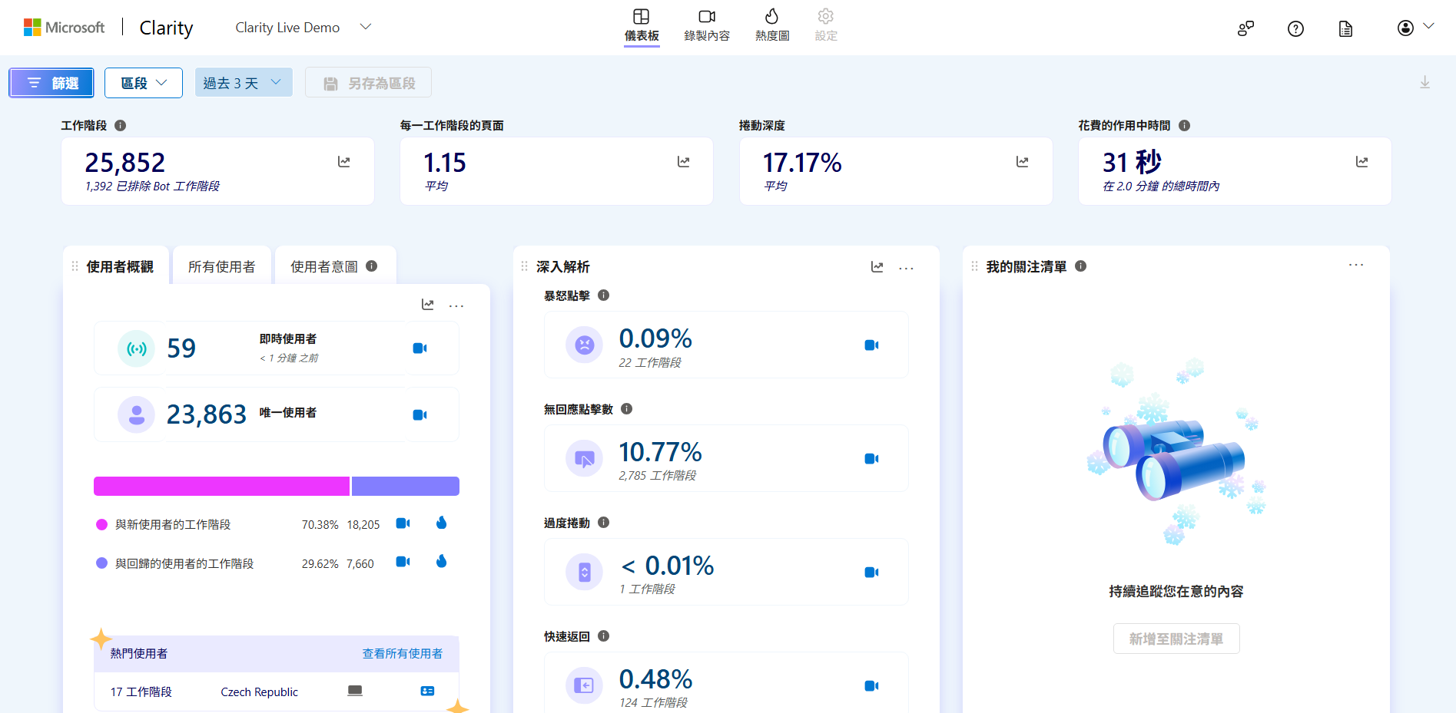Open the share/invite team icon
Screen dimensions: 1456x713
point(1245,29)
